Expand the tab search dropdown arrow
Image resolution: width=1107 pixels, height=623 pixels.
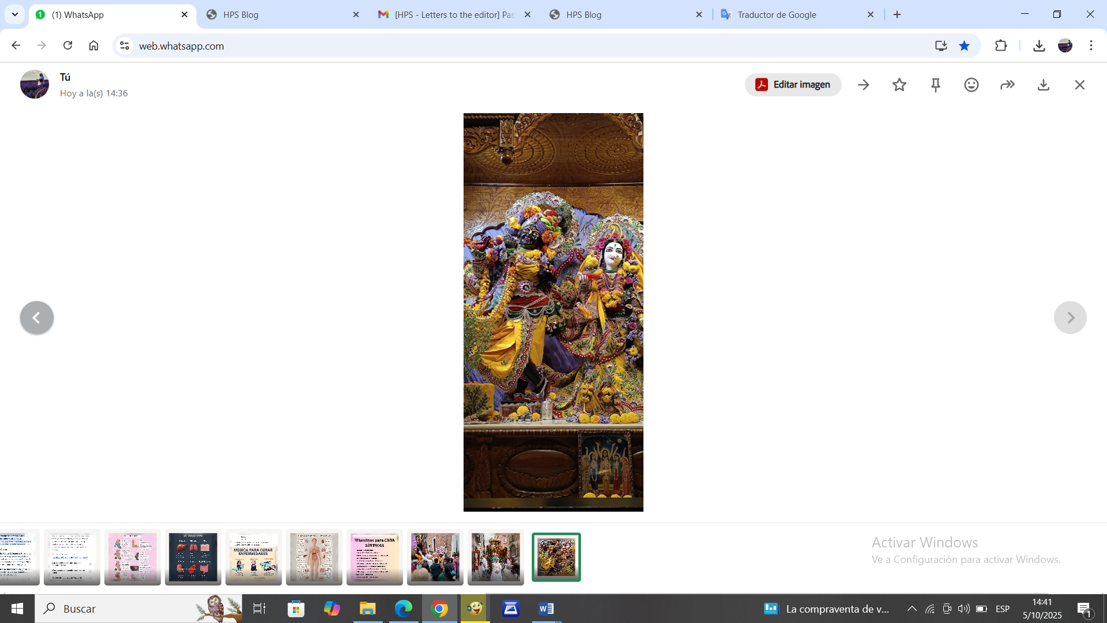coord(15,14)
